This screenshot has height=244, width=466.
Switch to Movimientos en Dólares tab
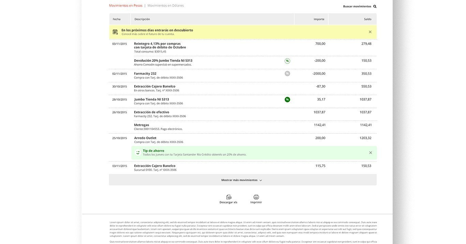point(165,5)
